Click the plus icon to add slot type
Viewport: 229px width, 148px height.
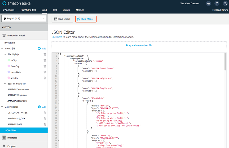click(39, 107)
